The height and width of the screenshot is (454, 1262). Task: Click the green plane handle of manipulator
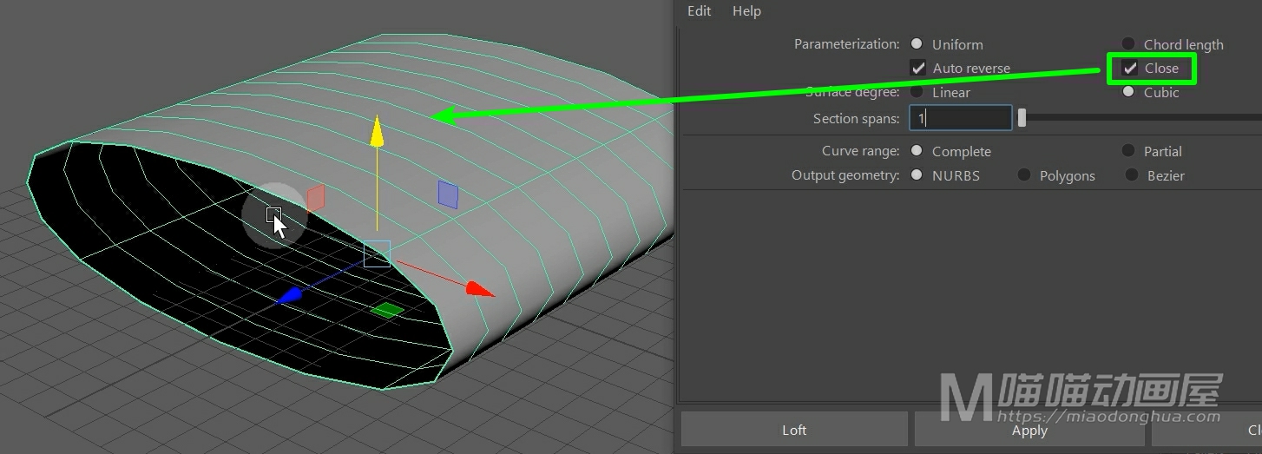click(x=387, y=310)
